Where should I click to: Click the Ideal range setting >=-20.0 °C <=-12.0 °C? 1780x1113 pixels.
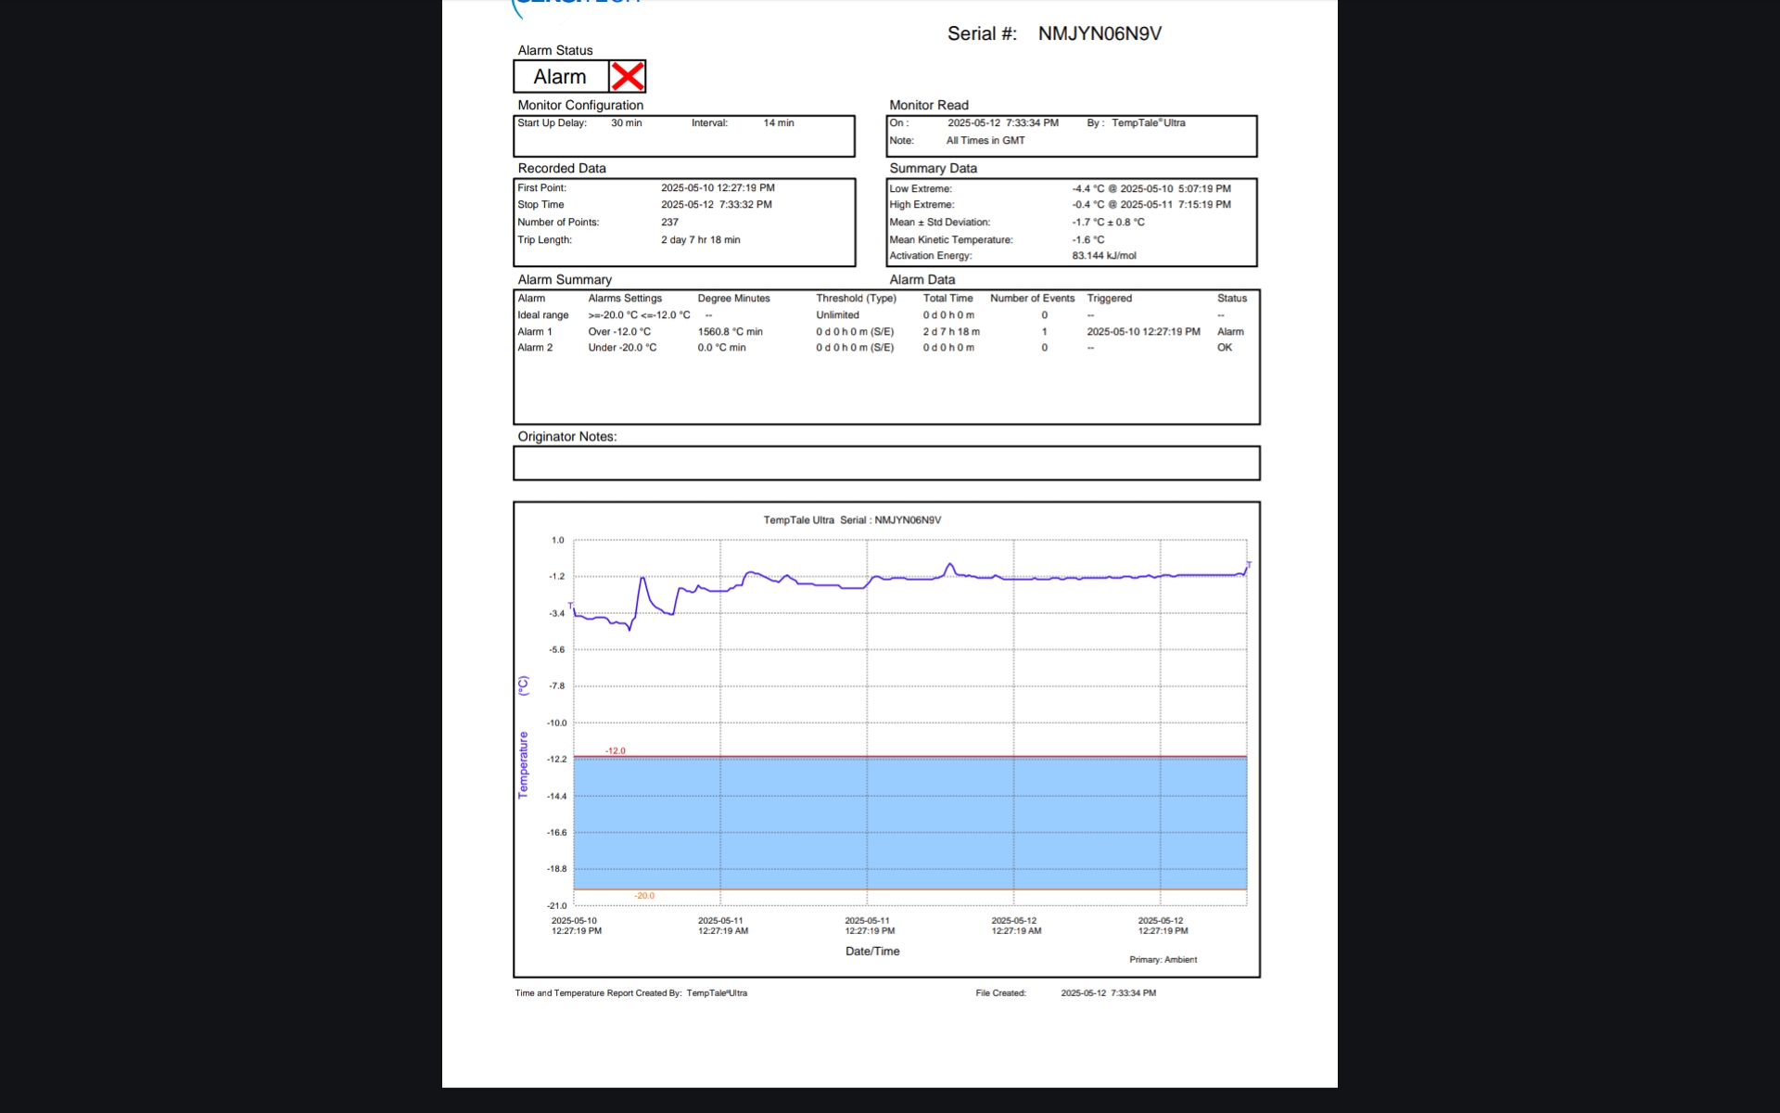pyautogui.click(x=639, y=315)
